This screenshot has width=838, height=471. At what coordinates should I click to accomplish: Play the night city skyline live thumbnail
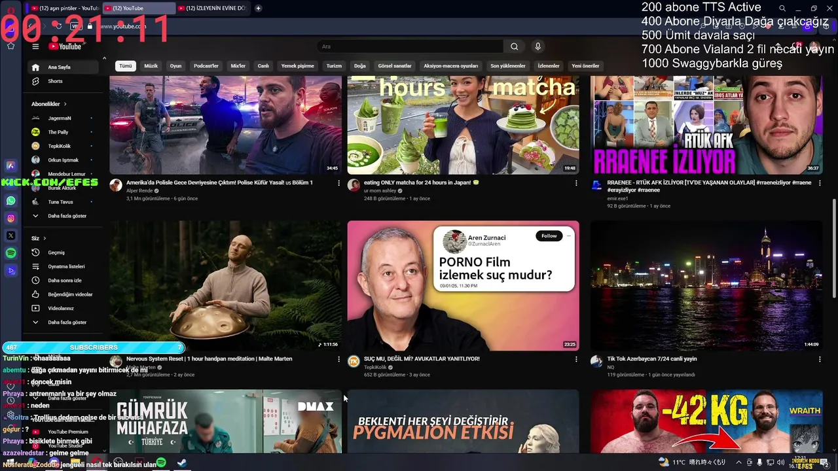706,285
